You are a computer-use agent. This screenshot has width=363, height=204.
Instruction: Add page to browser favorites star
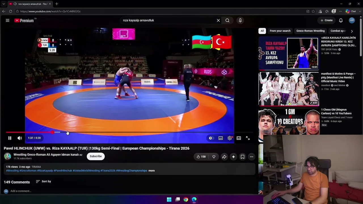[313, 11]
